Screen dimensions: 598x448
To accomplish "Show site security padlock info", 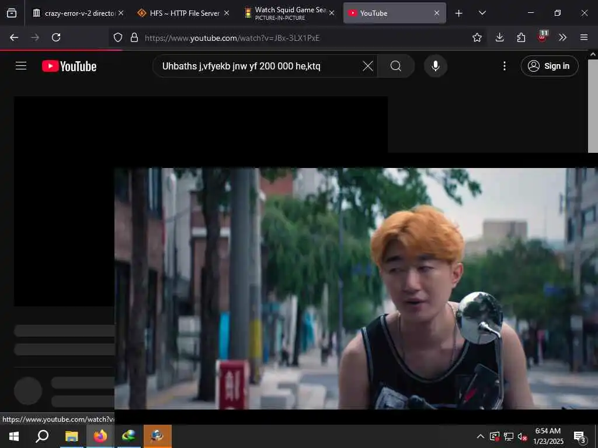I will click(x=134, y=37).
